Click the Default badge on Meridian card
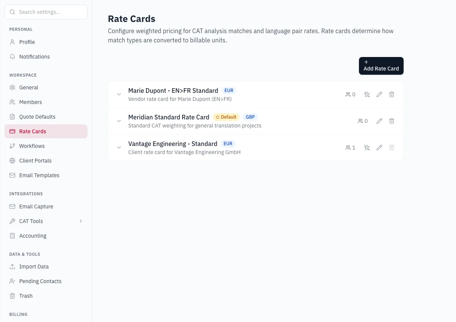 click(x=226, y=117)
